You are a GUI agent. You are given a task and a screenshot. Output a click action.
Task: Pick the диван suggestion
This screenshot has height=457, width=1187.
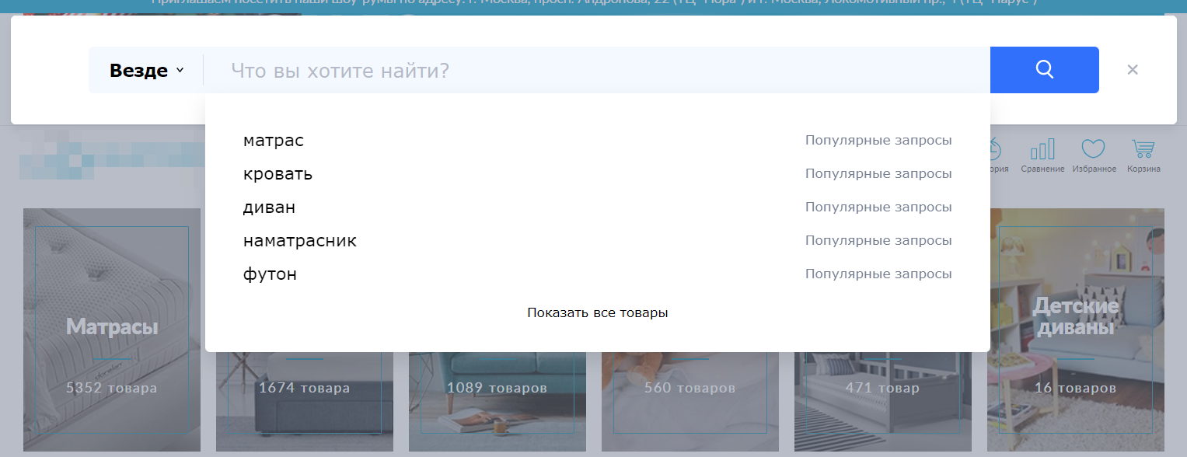tap(269, 208)
